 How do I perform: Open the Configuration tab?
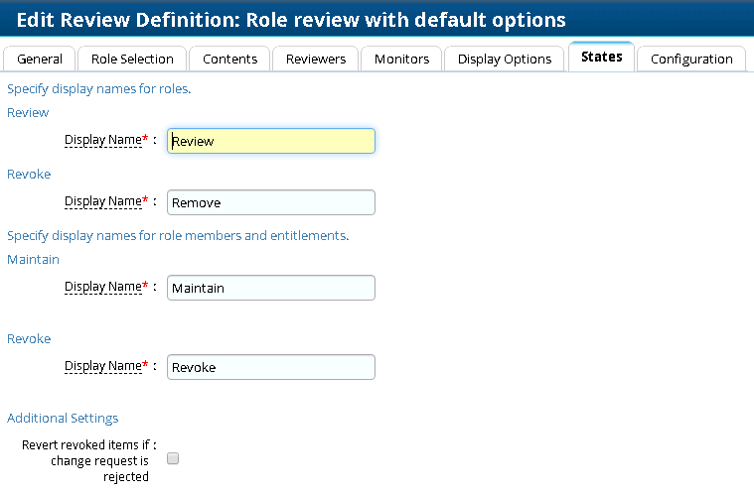coord(691,59)
